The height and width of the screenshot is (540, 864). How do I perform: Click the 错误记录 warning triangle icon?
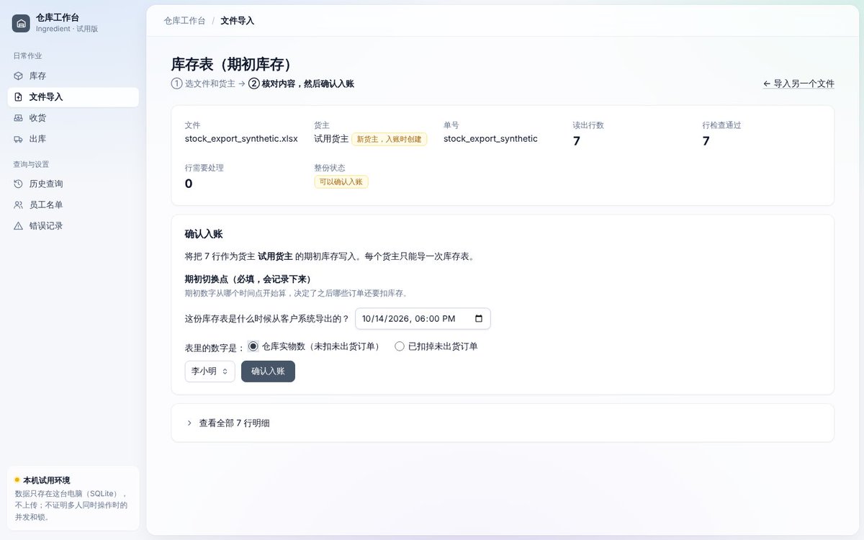19,225
